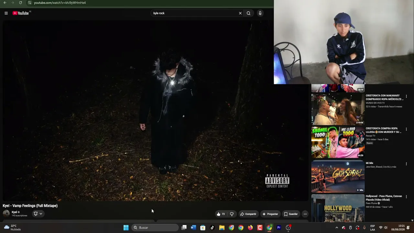Visit the MUNDO EN VIVO TV channel
Image resolution: width=414 pixels, height=233 pixels.
(375, 103)
